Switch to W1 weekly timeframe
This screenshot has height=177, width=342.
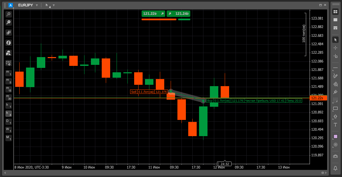pyautogui.click(x=8, y=130)
